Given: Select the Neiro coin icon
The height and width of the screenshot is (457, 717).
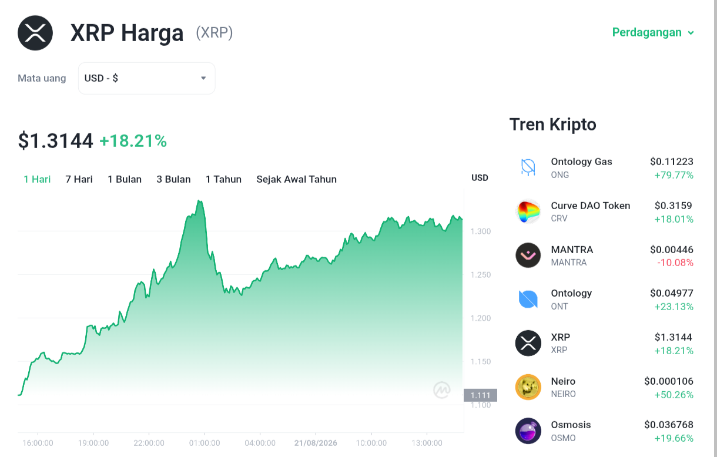Looking at the screenshot, I should point(528,387).
